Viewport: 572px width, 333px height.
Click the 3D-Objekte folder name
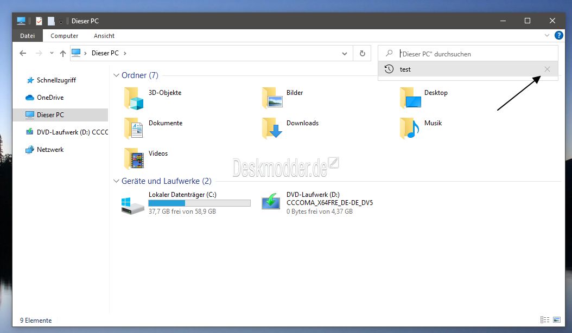(165, 93)
